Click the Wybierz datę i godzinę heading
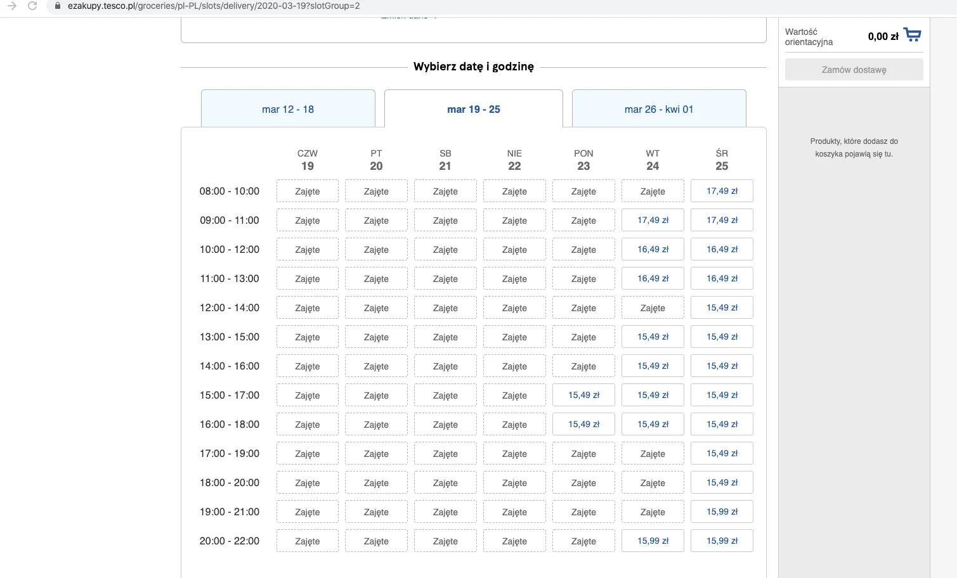The height and width of the screenshot is (578, 957). [474, 67]
